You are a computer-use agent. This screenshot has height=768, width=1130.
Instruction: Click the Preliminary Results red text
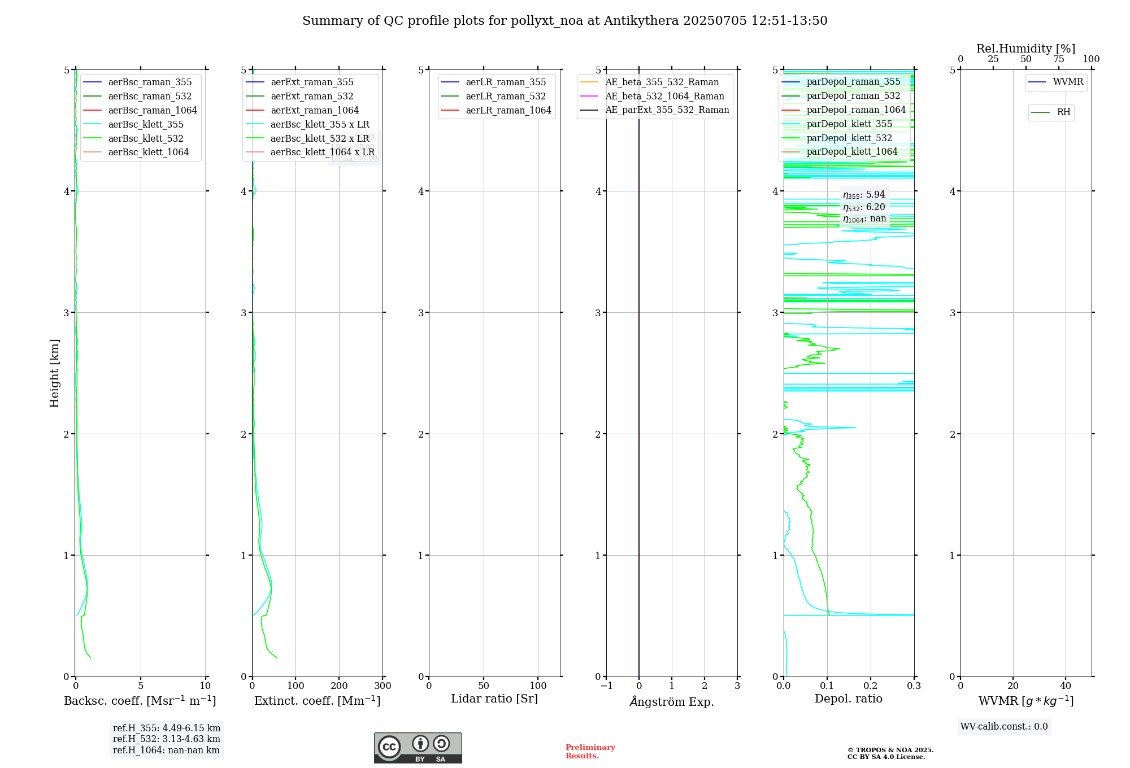pyautogui.click(x=590, y=751)
